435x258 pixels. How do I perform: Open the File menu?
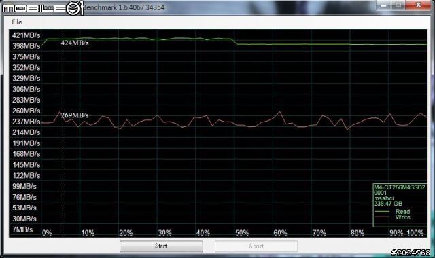[x=16, y=22]
